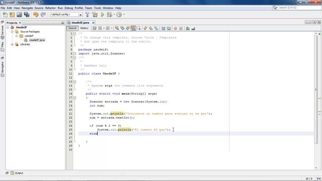Click the Redo toolbar icon

(x=43, y=15)
